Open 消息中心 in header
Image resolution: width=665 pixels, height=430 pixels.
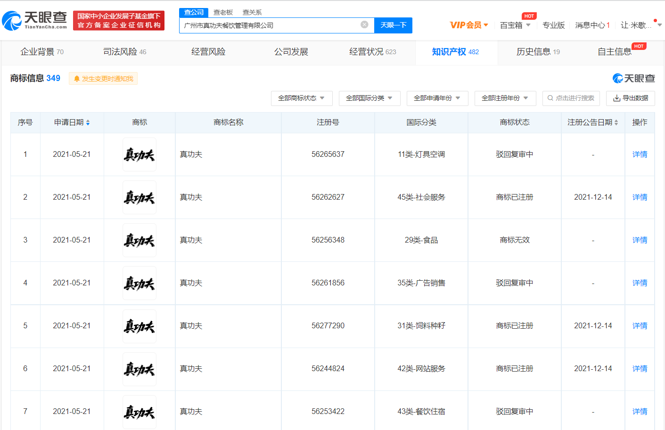click(x=592, y=25)
